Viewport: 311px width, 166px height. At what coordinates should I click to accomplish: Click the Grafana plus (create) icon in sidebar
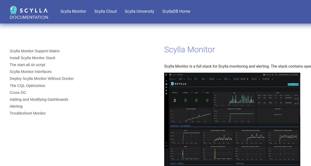point(166,81)
